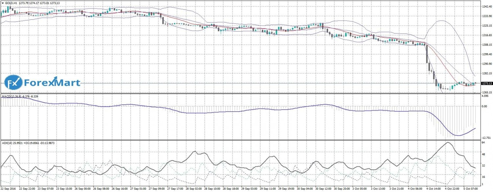Screen dimensions: 493x192
Task: Click the 1299.40 price scale label
Action: click(486, 54)
